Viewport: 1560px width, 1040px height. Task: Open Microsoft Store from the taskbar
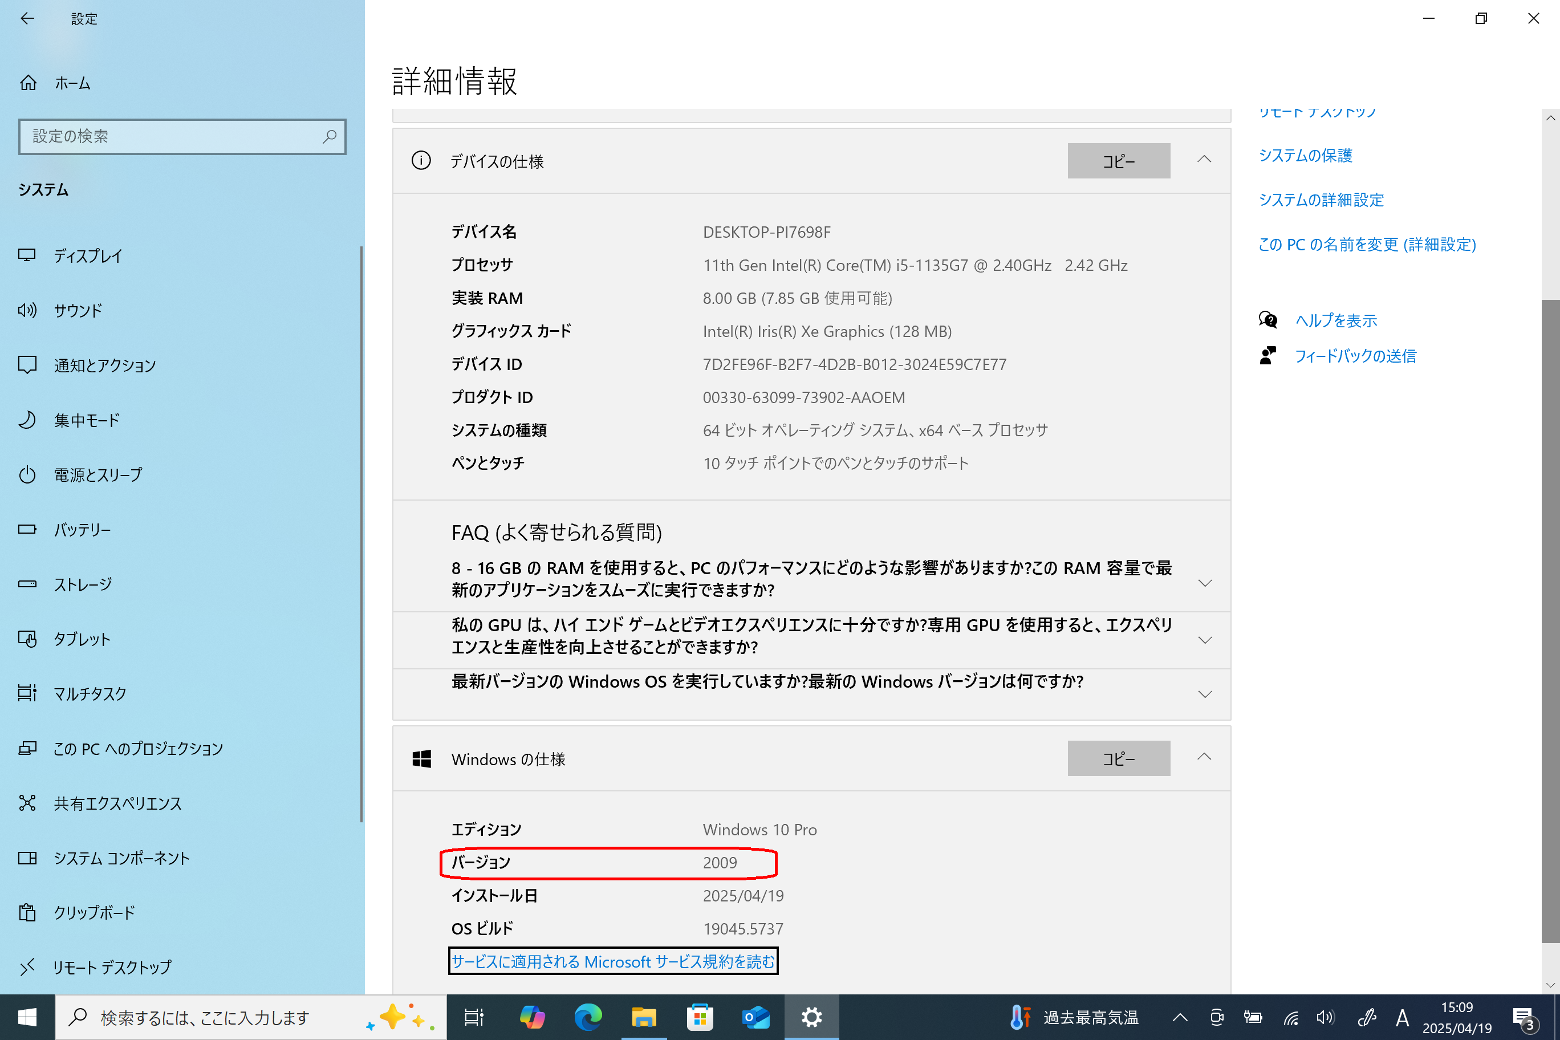700,1017
